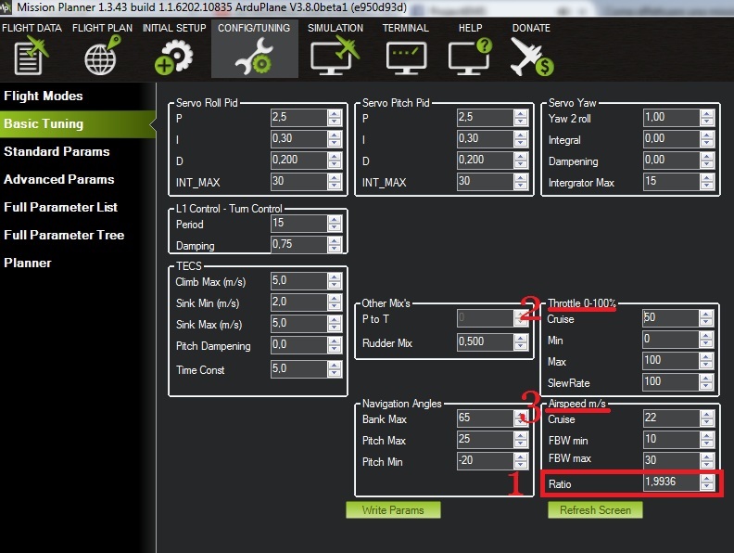Viewport: 734px width, 553px height.
Task: Click Mission Planner title bar app icon
Action: point(6,7)
